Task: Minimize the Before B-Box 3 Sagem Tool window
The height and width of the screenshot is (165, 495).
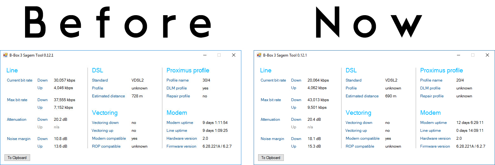Action: pos(205,55)
